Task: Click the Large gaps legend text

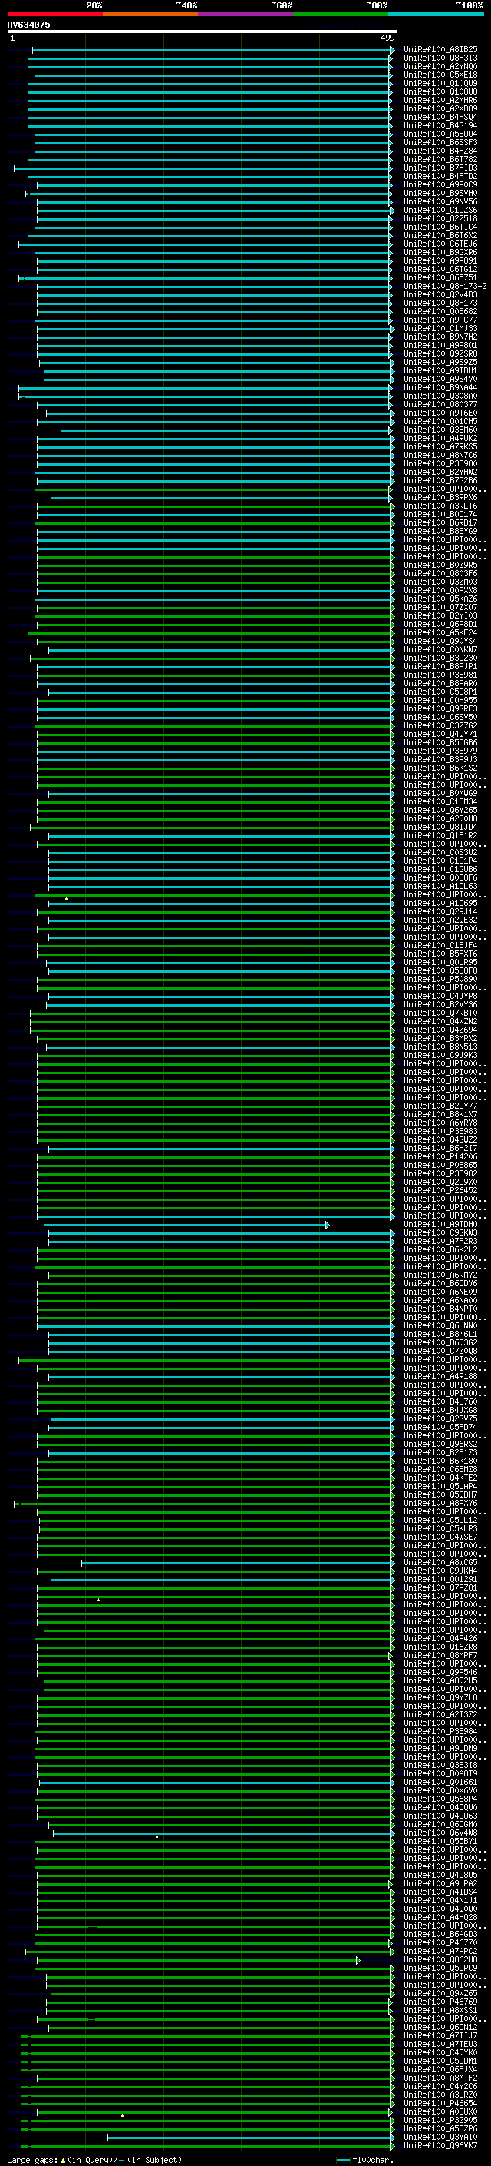Action: [94, 2160]
